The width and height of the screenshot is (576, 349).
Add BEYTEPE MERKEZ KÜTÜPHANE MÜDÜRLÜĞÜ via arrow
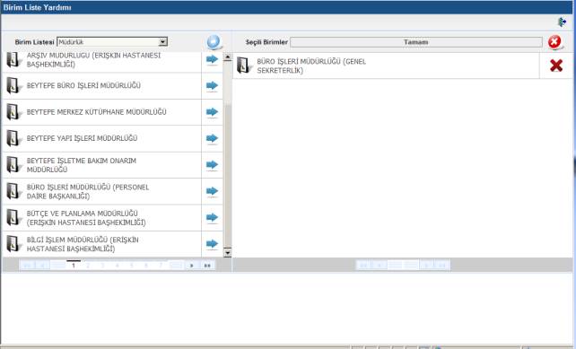click(212, 112)
